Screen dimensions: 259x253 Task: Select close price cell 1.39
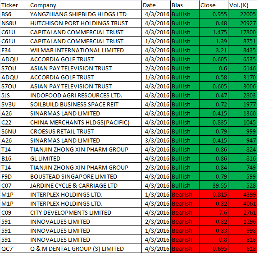tap(214, 41)
